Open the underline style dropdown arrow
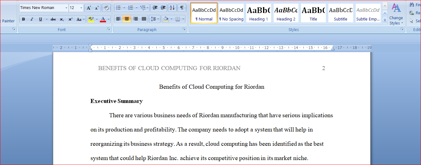Screen dimensions: 421x165 (x=47, y=19)
